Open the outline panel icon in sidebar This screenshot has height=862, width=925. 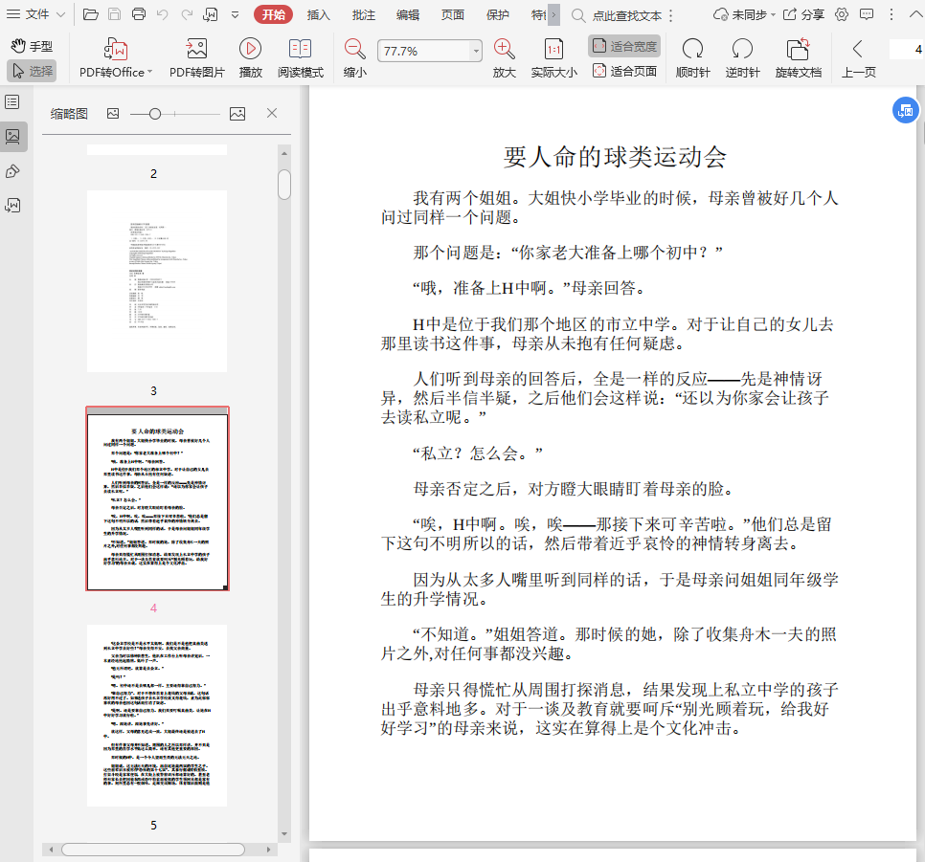click(x=12, y=102)
